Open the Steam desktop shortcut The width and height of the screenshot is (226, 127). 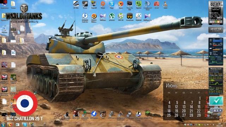coord(85,4)
